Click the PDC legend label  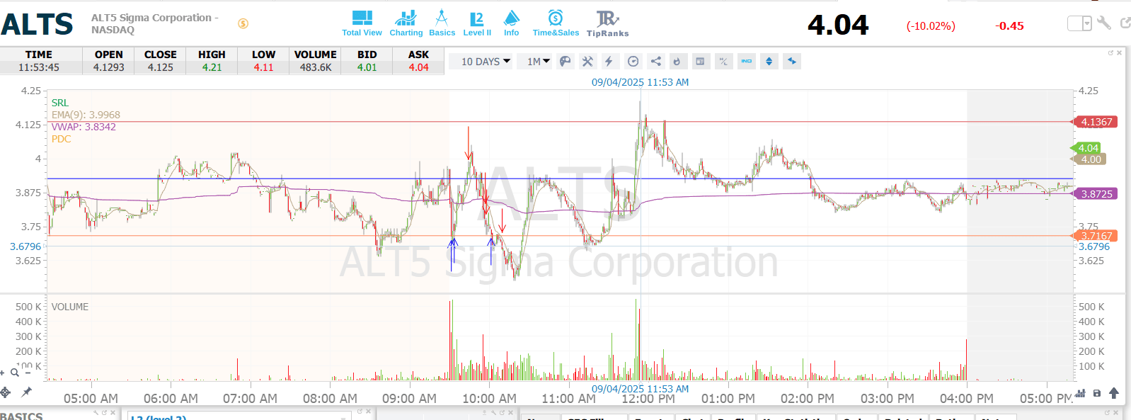click(x=61, y=139)
